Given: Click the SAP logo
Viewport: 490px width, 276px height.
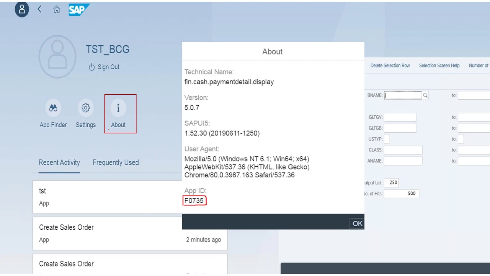Looking at the screenshot, I should 79,10.
